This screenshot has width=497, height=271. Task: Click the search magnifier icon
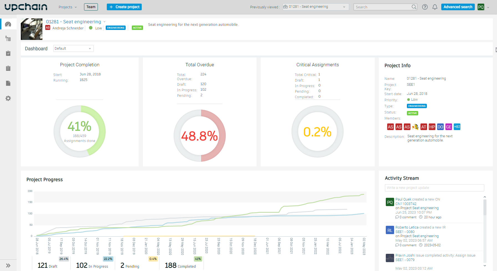414,7
